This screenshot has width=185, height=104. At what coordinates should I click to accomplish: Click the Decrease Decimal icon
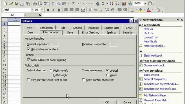coord(112,10)
